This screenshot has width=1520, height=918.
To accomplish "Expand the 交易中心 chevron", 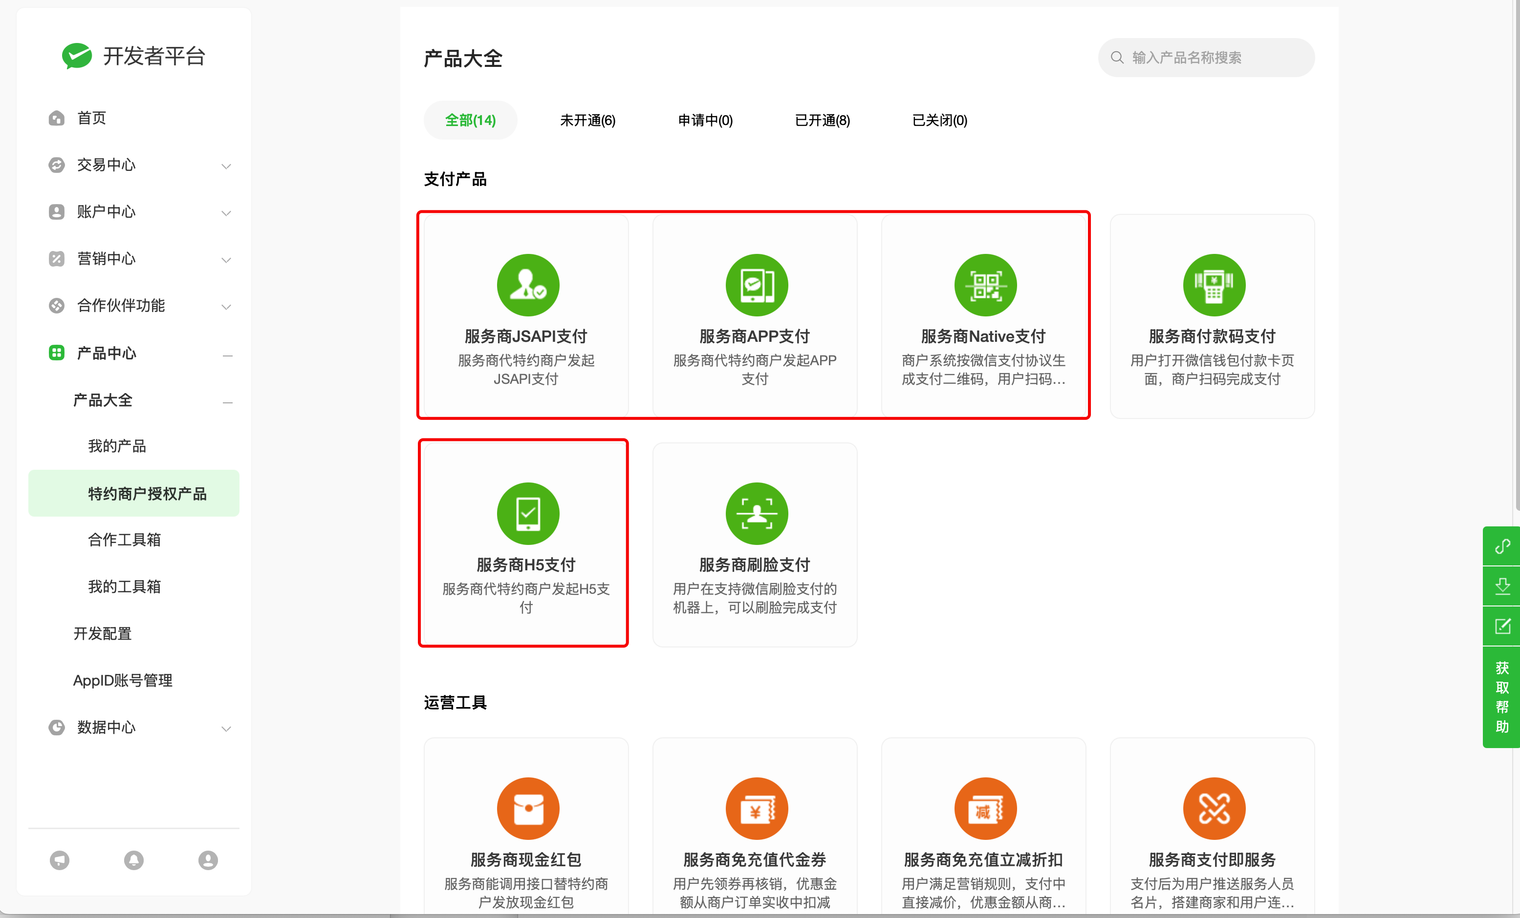I will (x=226, y=166).
